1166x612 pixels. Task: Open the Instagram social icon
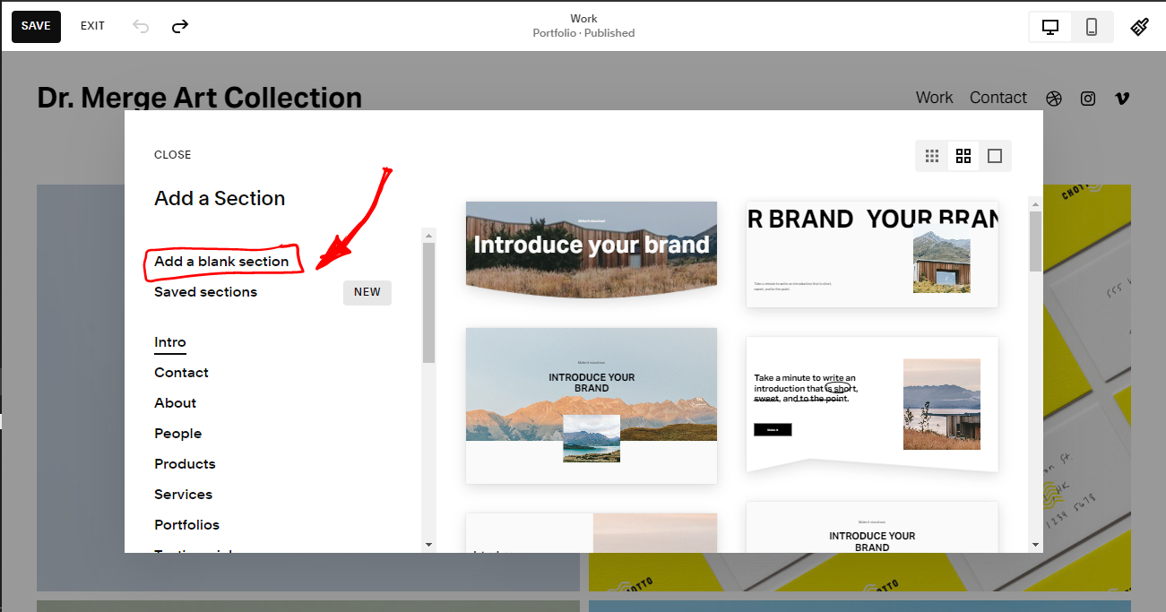pyautogui.click(x=1088, y=99)
